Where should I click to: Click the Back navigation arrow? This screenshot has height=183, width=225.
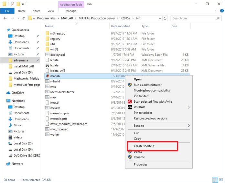point(5,18)
